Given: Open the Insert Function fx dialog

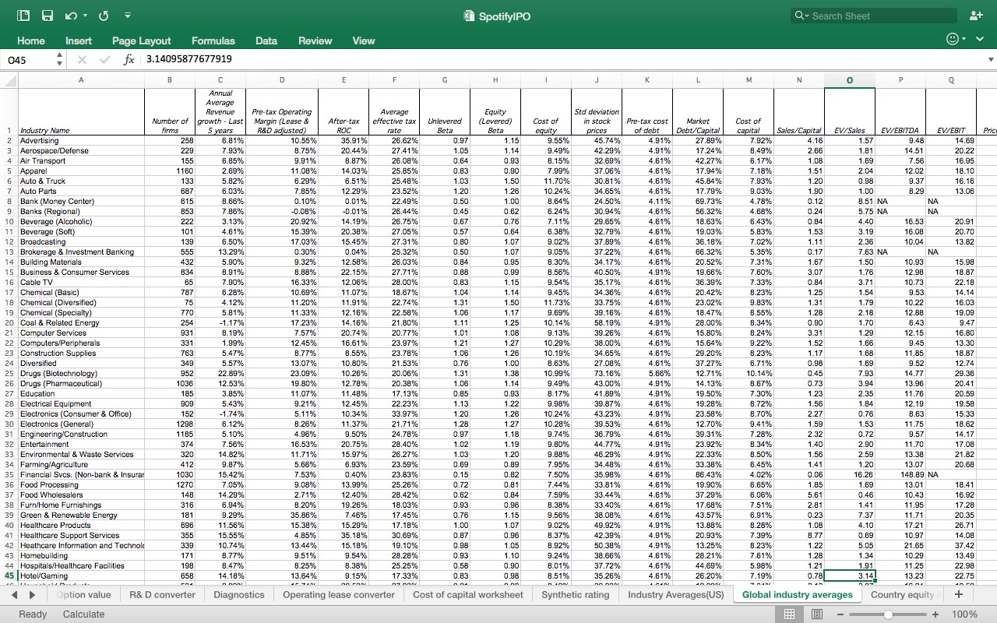Looking at the screenshot, I should coord(129,59).
